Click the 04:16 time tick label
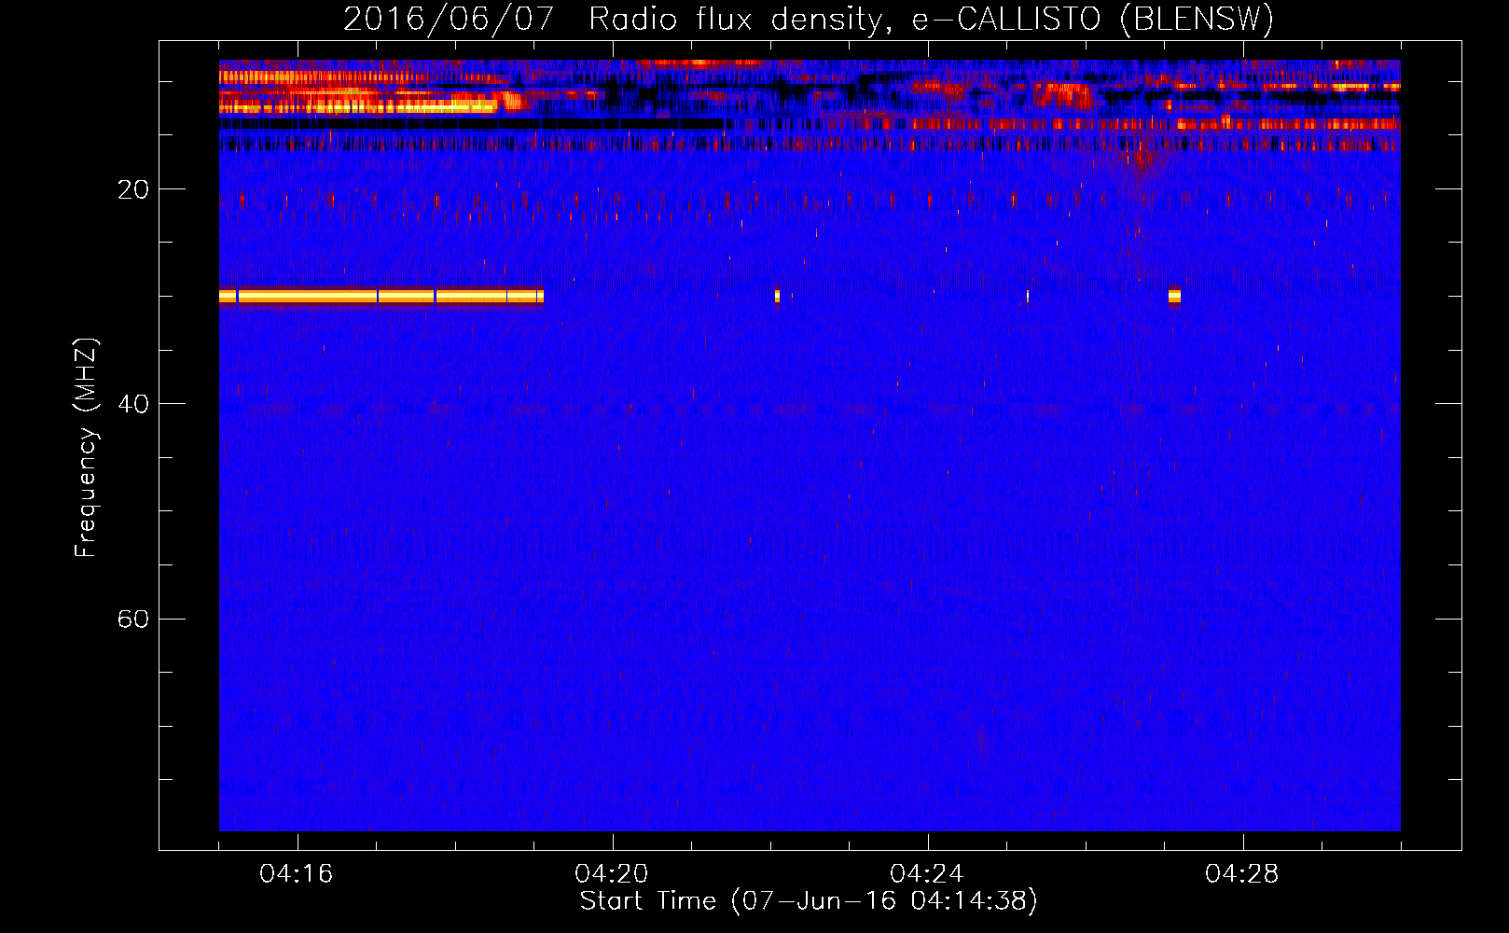Image resolution: width=1509 pixels, height=933 pixels. 296,874
